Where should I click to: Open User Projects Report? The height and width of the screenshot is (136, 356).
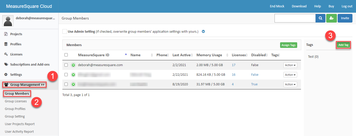click(20, 124)
